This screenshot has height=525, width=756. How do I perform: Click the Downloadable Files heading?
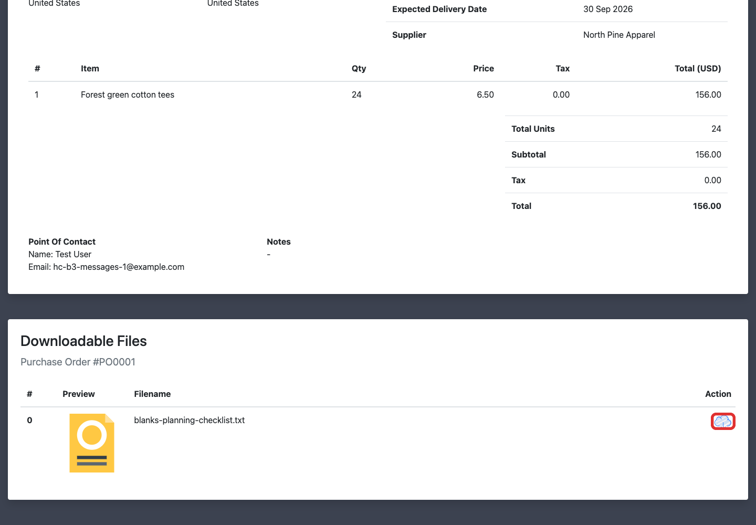click(83, 341)
